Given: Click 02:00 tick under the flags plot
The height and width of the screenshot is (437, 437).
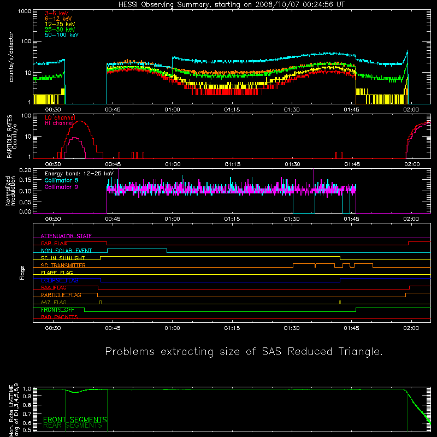Looking at the screenshot, I should pyautogui.click(x=411, y=328).
